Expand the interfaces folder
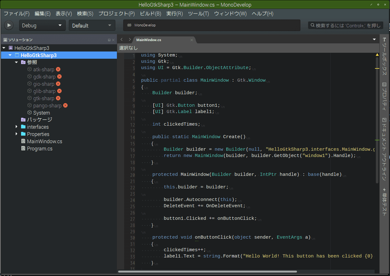The width and height of the screenshot is (390, 276). [x=16, y=126]
